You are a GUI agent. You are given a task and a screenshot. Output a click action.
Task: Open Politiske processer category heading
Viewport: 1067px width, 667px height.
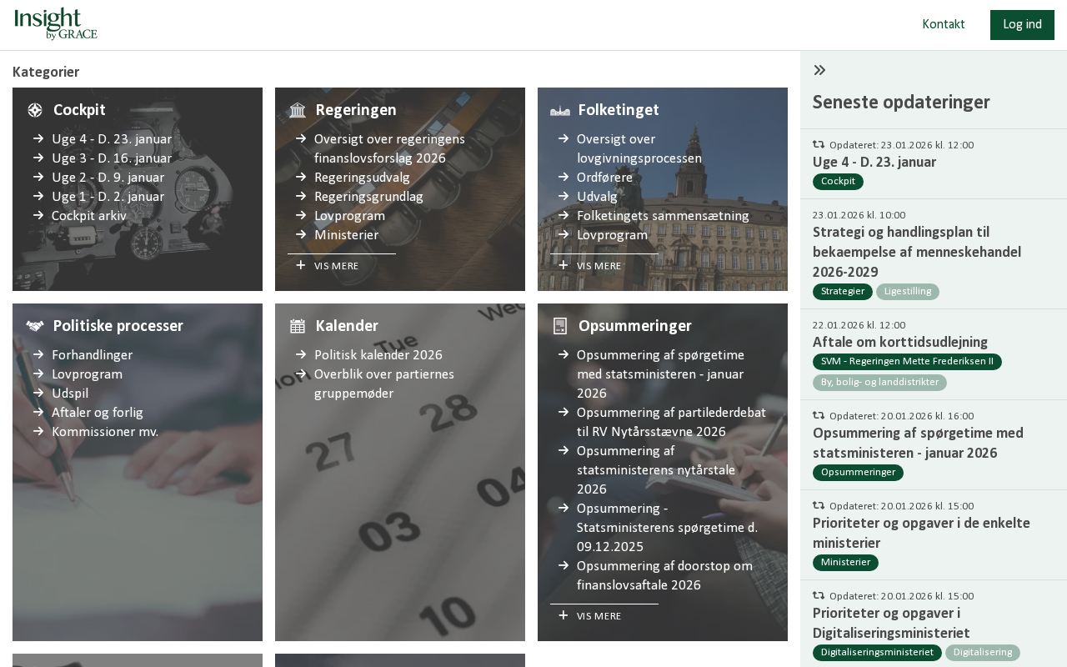(118, 326)
